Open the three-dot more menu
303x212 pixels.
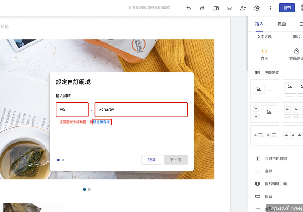click(x=270, y=8)
